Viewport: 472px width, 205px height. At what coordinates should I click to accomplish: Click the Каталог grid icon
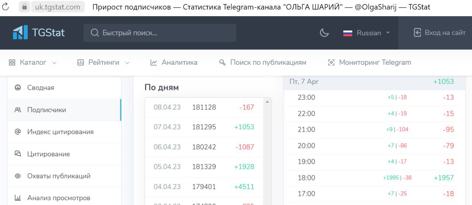click(12, 63)
